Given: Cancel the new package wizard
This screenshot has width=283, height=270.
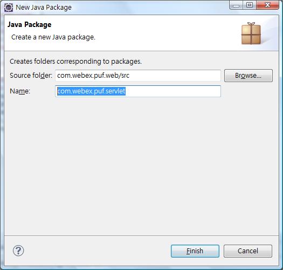Looking at the screenshot, I should (x=248, y=251).
